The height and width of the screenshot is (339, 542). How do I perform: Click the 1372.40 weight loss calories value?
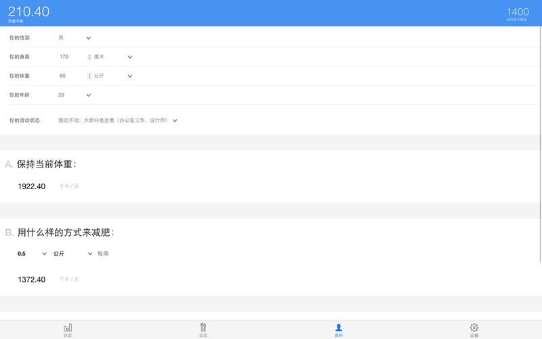coord(32,279)
